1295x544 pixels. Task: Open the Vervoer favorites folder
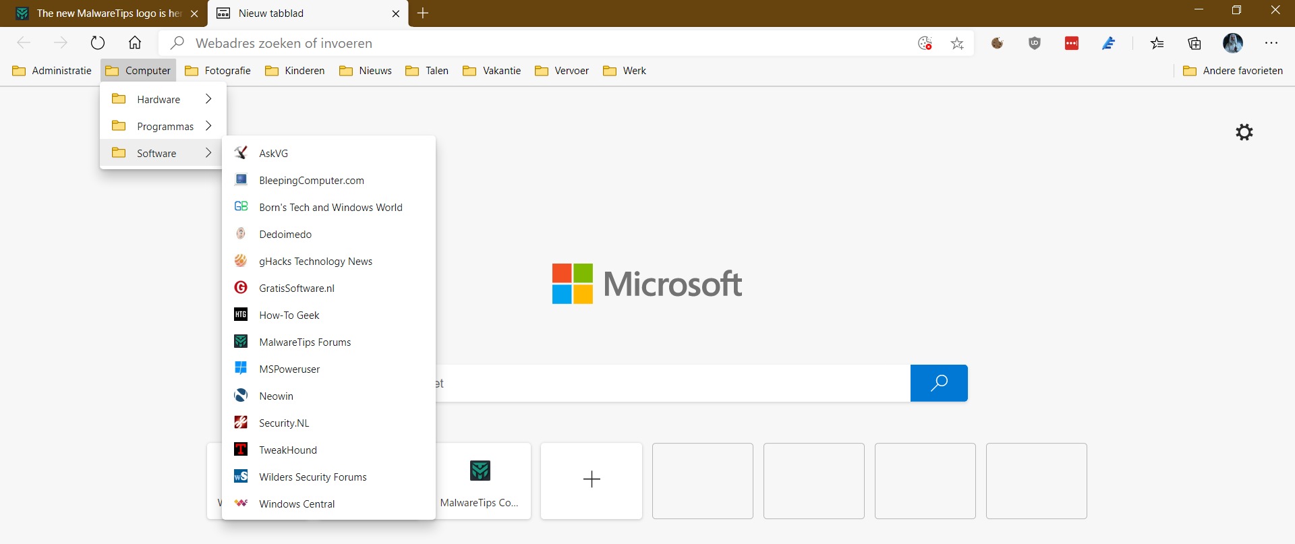[562, 71]
